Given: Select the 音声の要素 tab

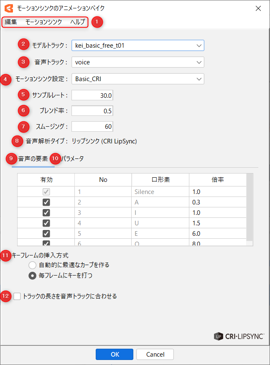Looking at the screenshot, I should tap(33, 158).
